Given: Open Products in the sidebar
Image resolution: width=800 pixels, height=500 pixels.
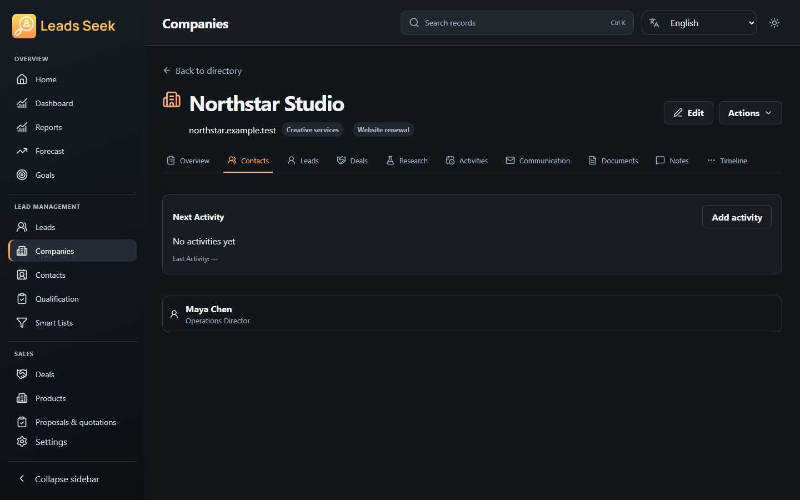Looking at the screenshot, I should [72, 398].
